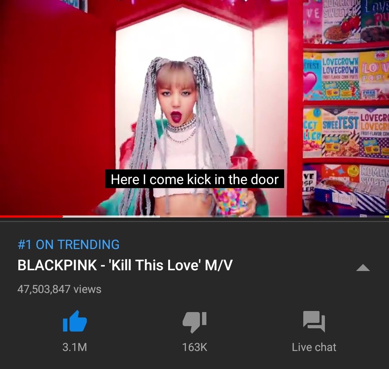This screenshot has height=369, width=389.
Task: Tap the blue thumbs-up like icon
Action: 75,321
